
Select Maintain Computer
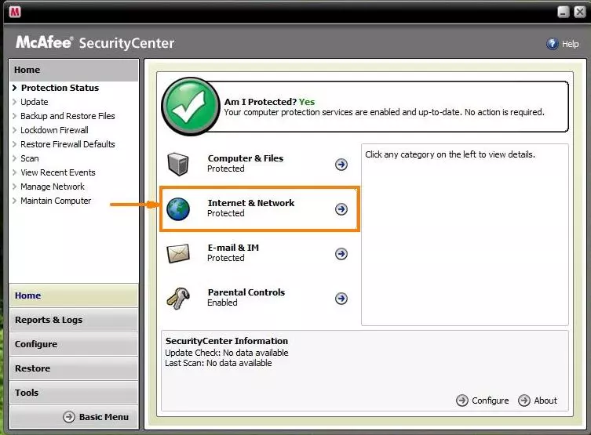56,201
